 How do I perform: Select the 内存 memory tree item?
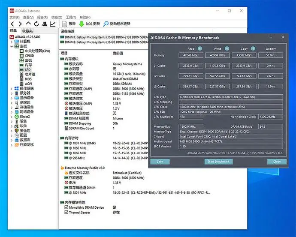28,65
